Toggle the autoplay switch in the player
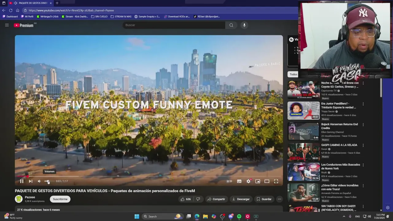 tap(229, 181)
